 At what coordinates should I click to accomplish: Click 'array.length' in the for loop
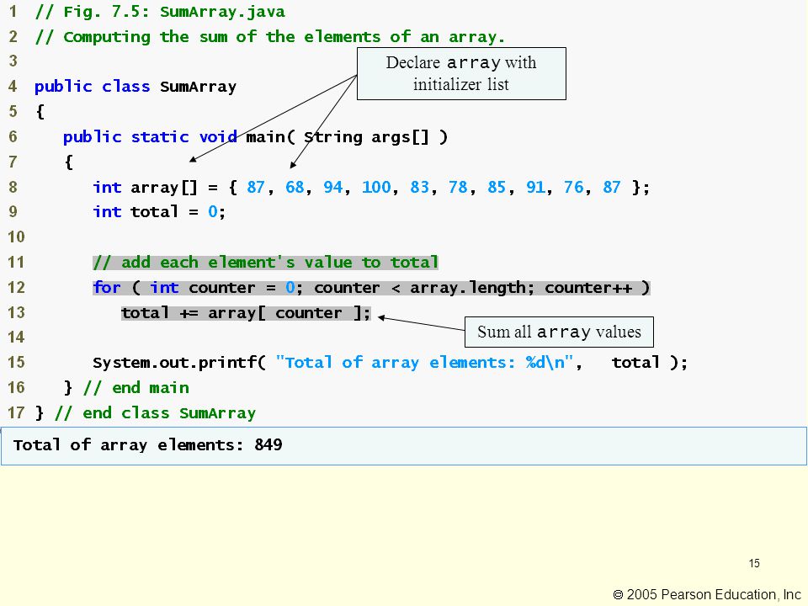click(x=467, y=288)
